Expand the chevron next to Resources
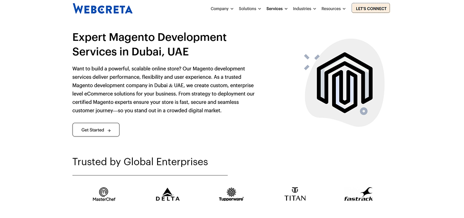 pos(344,9)
